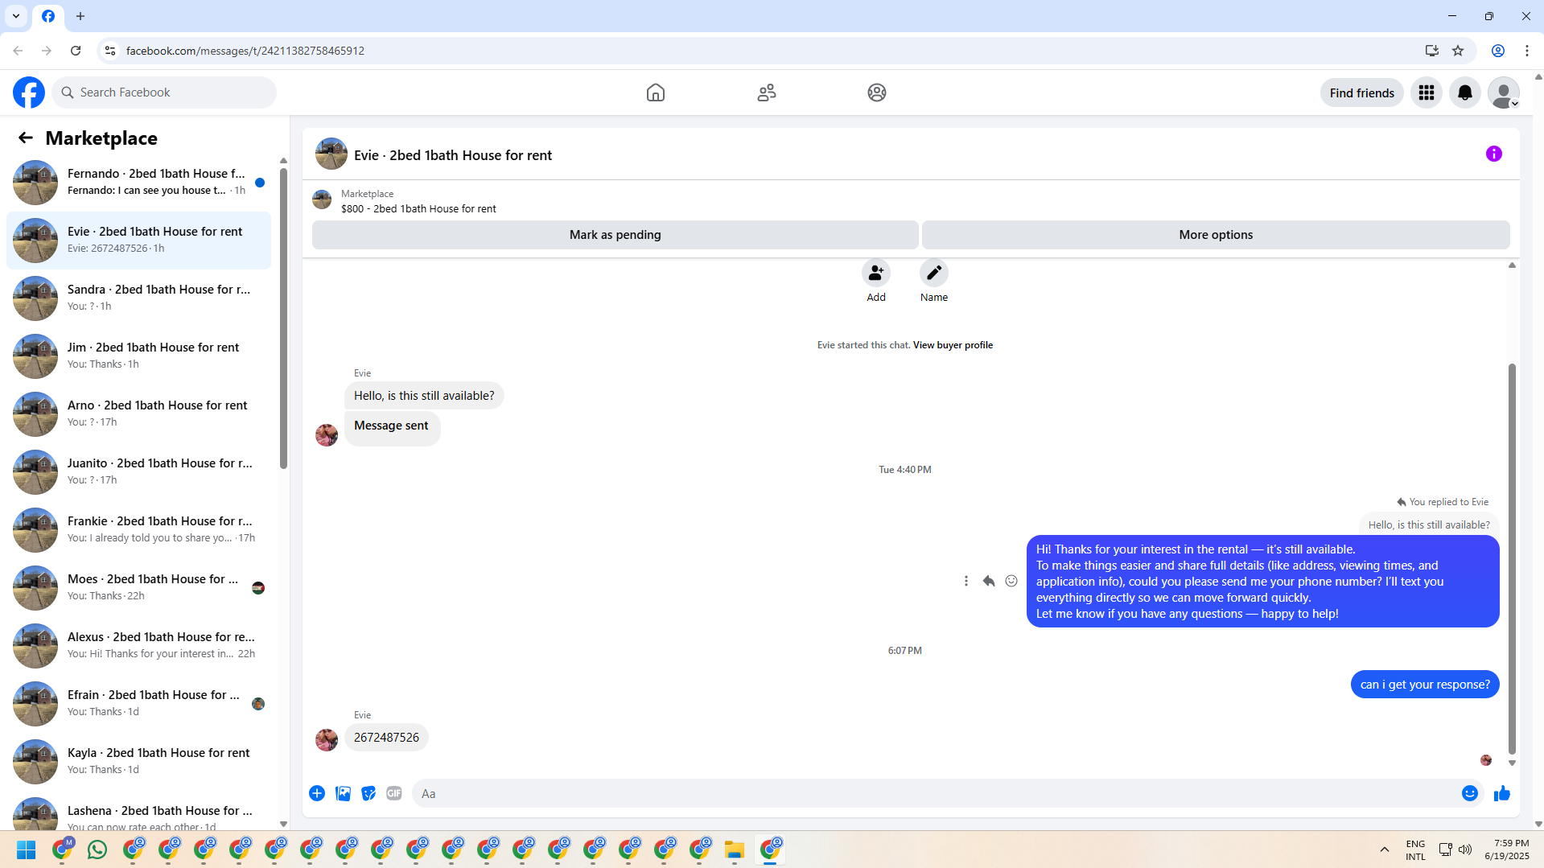This screenshot has height=868, width=1544.
Task: Show hidden system tray icons
Action: click(x=1385, y=849)
